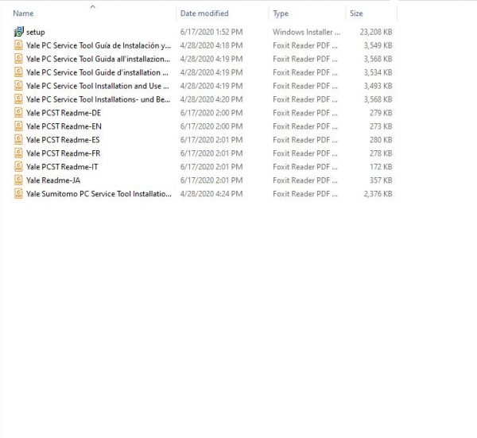Click the setup installer icon
The width and height of the screenshot is (477, 438).
(18, 32)
